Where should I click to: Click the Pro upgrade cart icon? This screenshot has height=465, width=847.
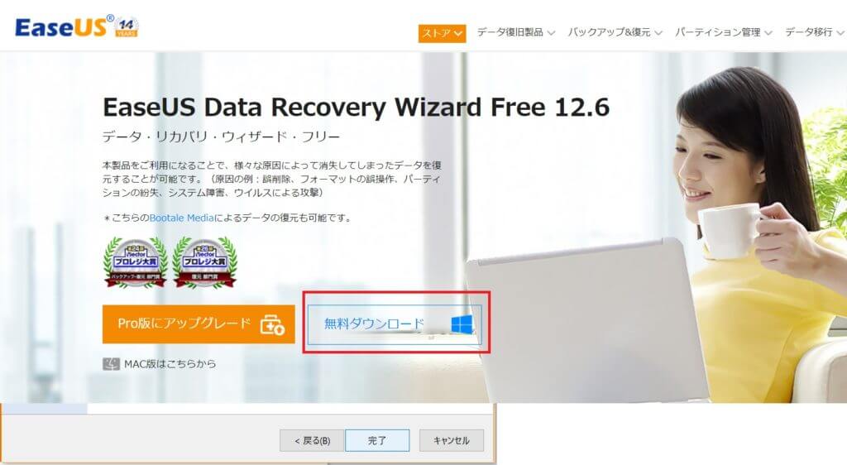click(272, 324)
